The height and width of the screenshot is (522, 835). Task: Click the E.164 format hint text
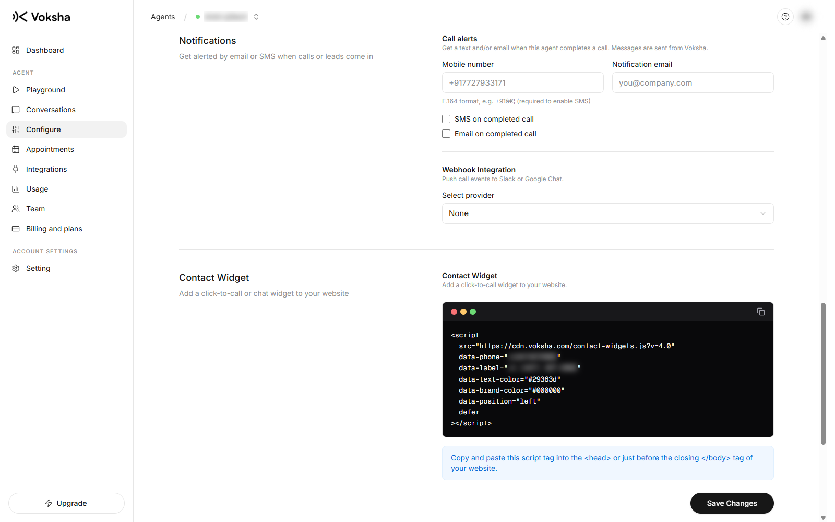click(516, 101)
